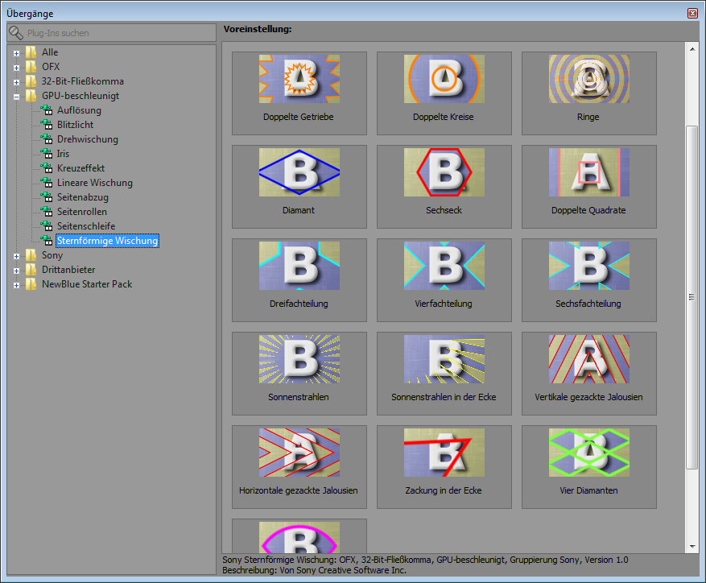Viewport: 706px width, 583px height.
Task: Select Drehwischung transition in the tree
Action: pos(87,139)
